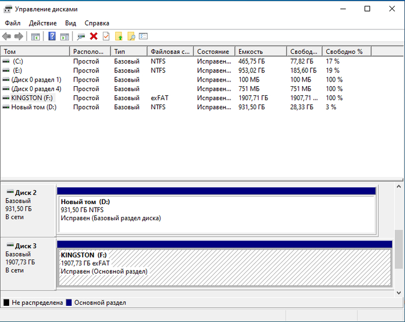Open the Справка menu
Viewport: 405px width, 322px height.
tap(97, 23)
